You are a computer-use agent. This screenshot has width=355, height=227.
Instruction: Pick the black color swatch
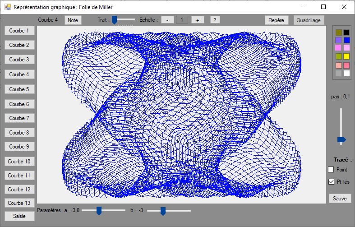(x=346, y=32)
